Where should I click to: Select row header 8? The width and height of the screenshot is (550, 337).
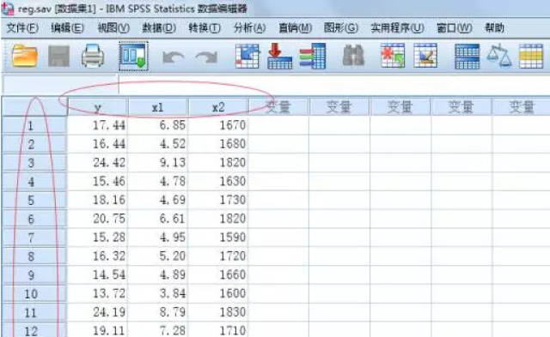[34, 256]
